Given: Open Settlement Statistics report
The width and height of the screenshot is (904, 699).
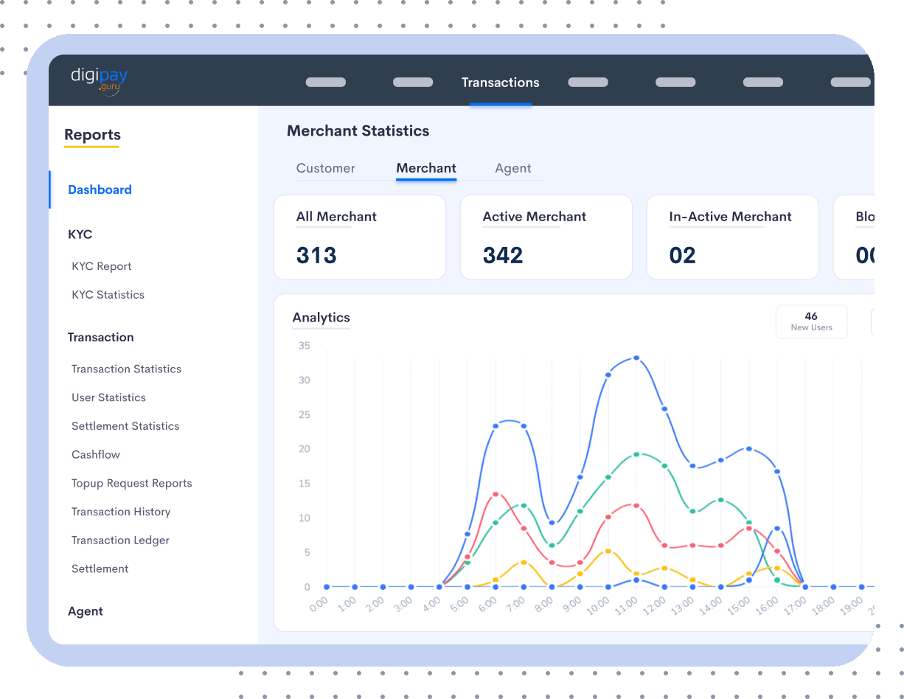Looking at the screenshot, I should point(125,426).
